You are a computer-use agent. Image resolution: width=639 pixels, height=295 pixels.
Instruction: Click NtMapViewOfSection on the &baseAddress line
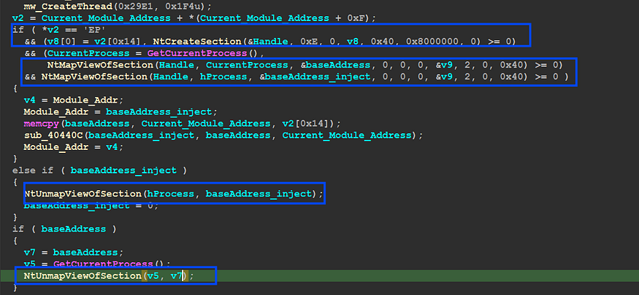(99, 65)
